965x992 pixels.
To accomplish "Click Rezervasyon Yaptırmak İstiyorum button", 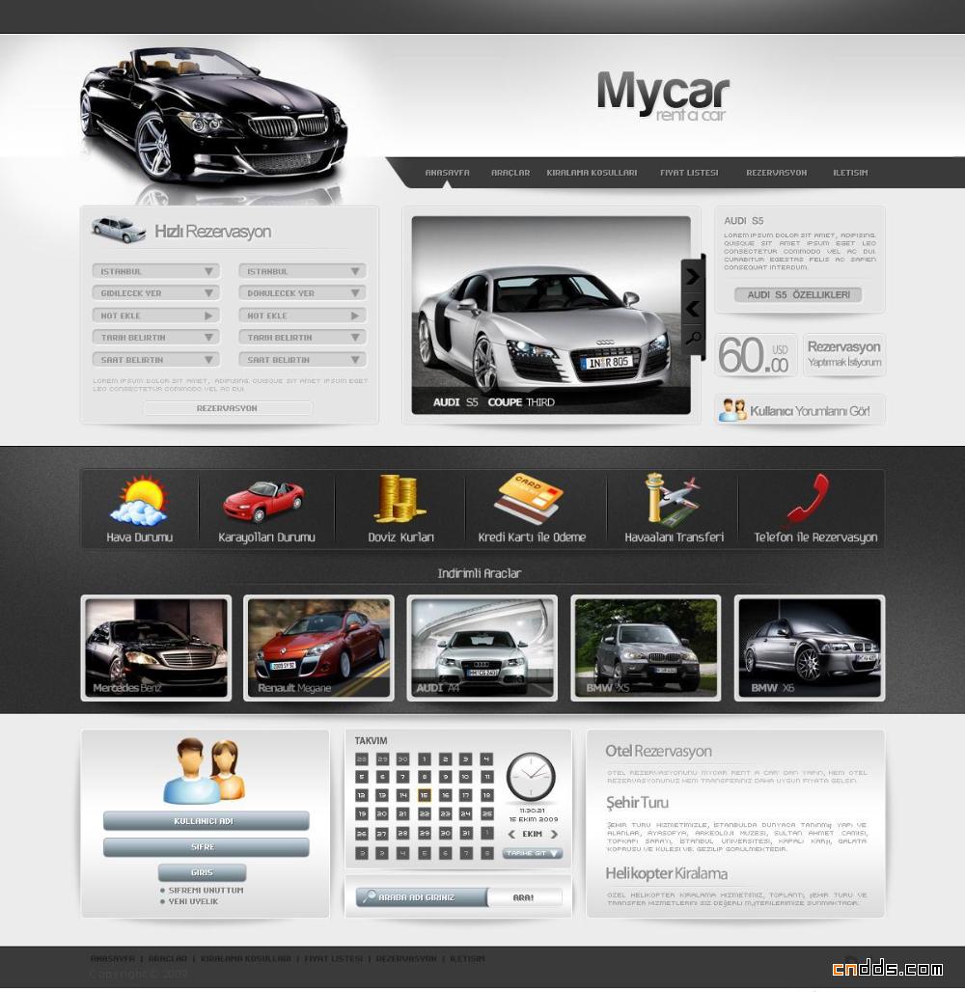I will [x=844, y=354].
